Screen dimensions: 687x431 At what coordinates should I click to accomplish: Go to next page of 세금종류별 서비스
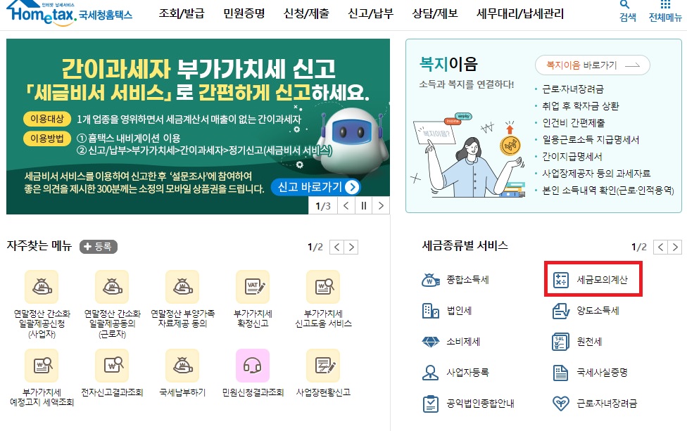(675, 247)
